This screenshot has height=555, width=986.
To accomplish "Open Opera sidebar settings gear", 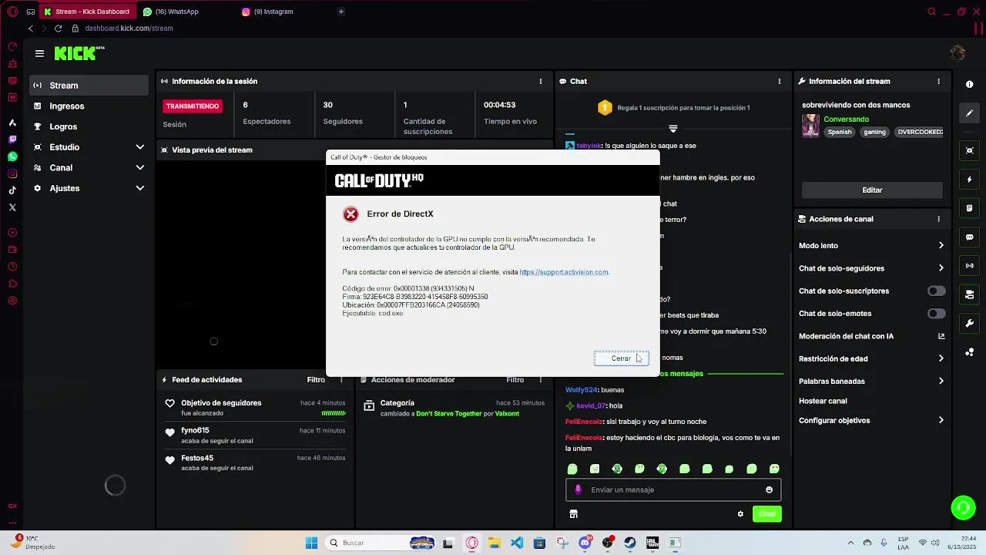I will click(12, 301).
